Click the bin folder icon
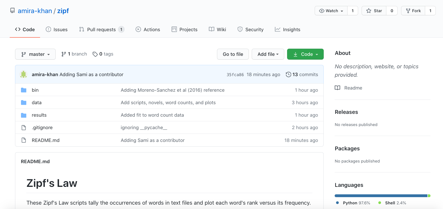 click(23, 90)
